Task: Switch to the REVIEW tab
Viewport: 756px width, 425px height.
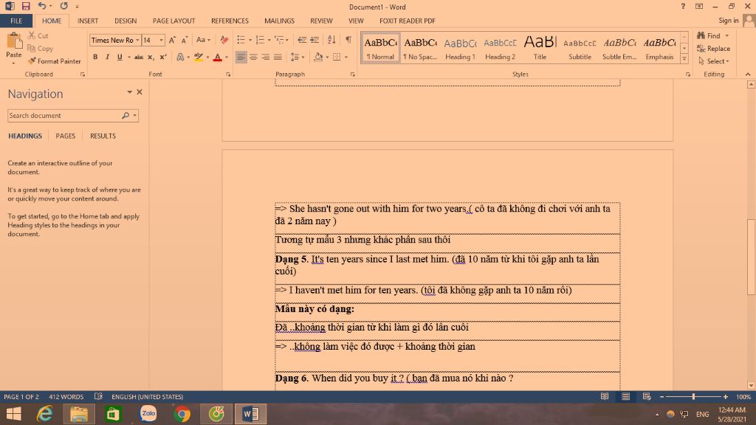Action: [x=321, y=21]
